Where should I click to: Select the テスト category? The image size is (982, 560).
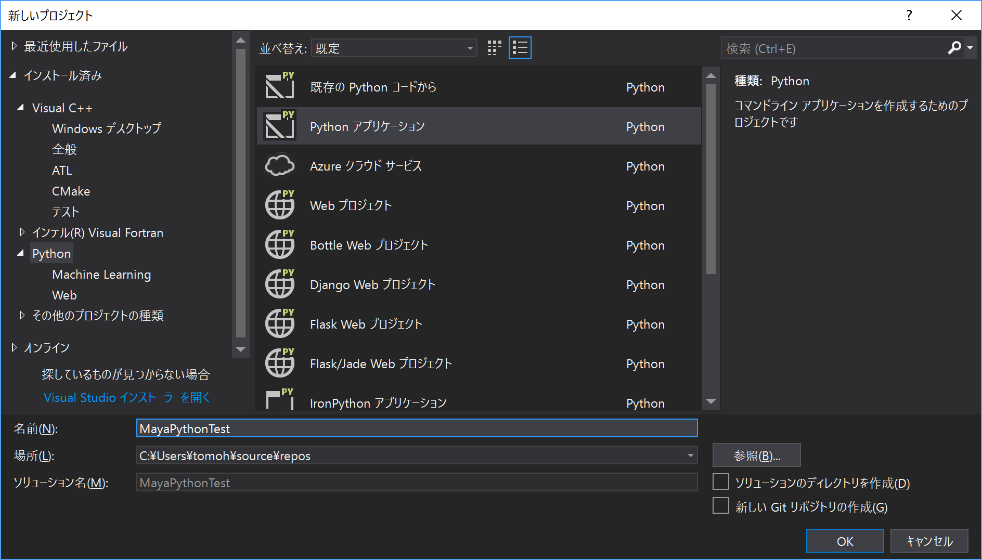66,212
